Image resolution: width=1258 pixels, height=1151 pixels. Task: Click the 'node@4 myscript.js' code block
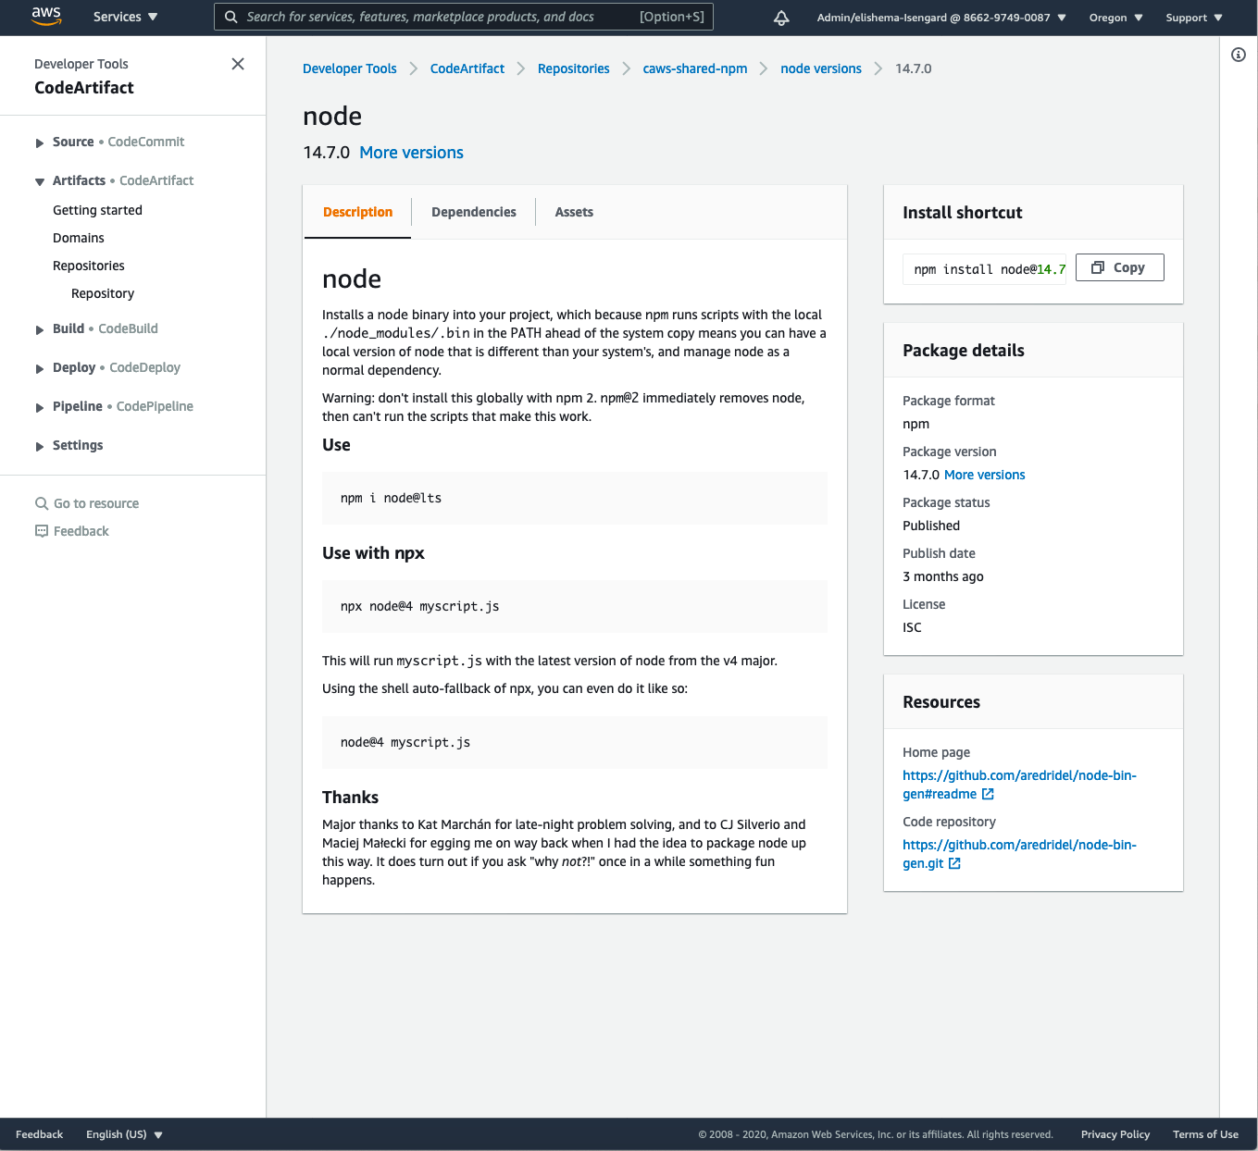575,742
